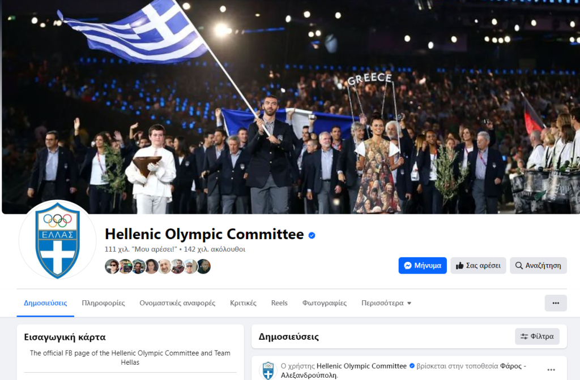The height and width of the screenshot is (380, 580).
Task: Open the Φάρος - Αλεξανδρούπολη location link
Action: (403, 370)
